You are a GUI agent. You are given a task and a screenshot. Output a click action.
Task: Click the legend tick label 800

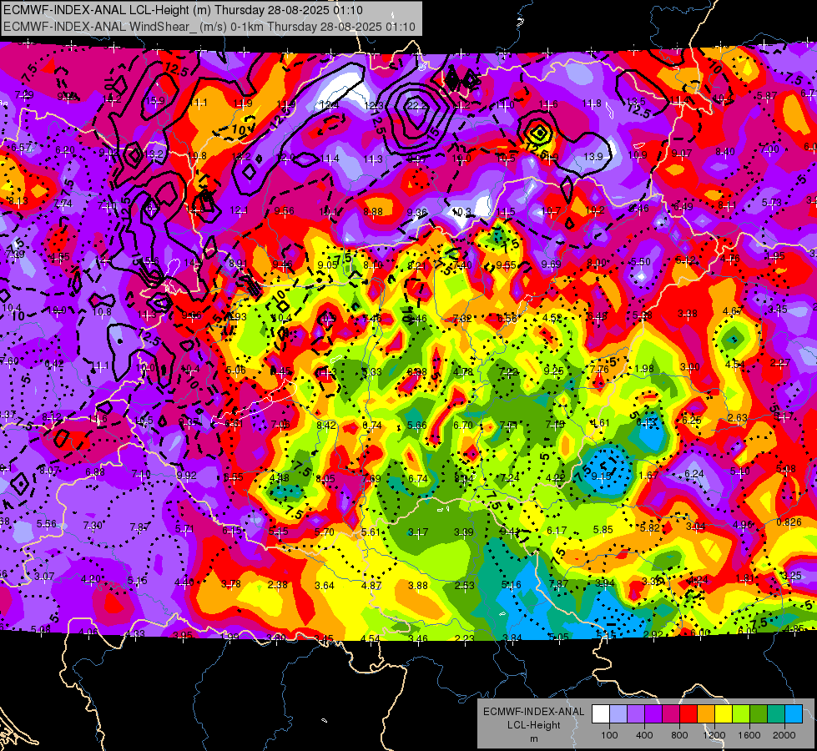[x=679, y=735]
